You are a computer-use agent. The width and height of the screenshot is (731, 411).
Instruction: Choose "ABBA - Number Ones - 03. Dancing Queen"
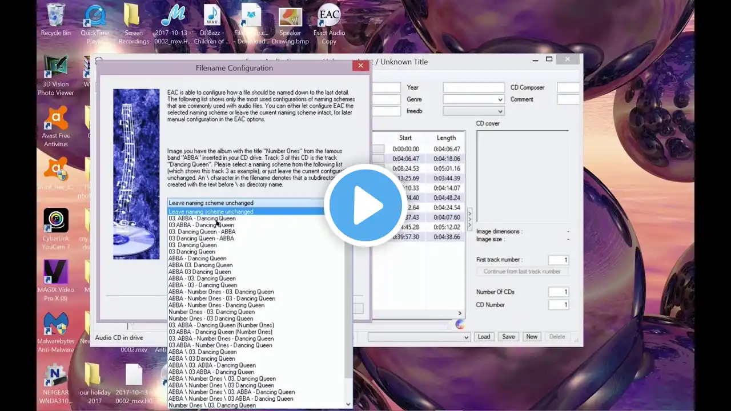pyautogui.click(x=221, y=292)
